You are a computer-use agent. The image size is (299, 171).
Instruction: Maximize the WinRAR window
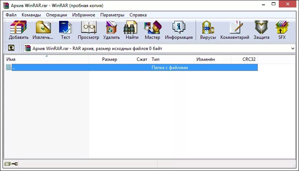(274, 4)
